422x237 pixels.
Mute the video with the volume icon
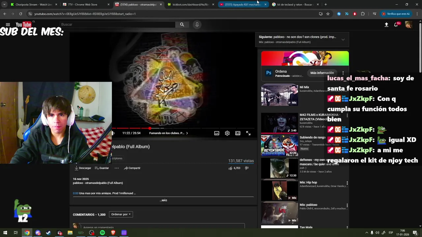coord(113,133)
